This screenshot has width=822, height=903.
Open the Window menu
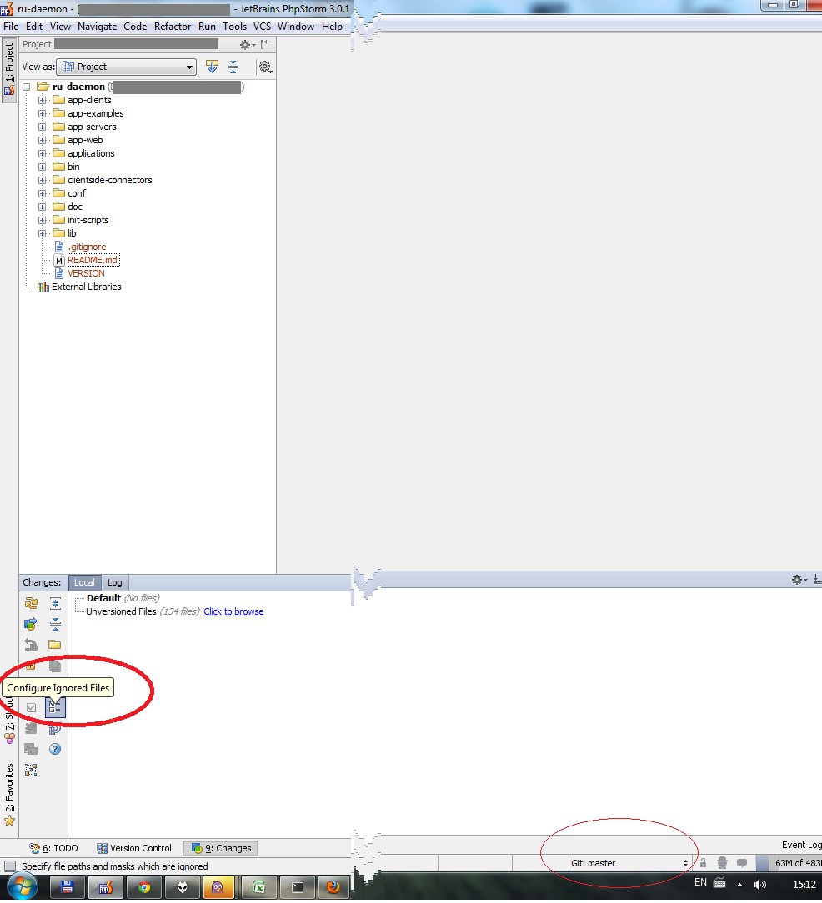pyautogui.click(x=296, y=27)
